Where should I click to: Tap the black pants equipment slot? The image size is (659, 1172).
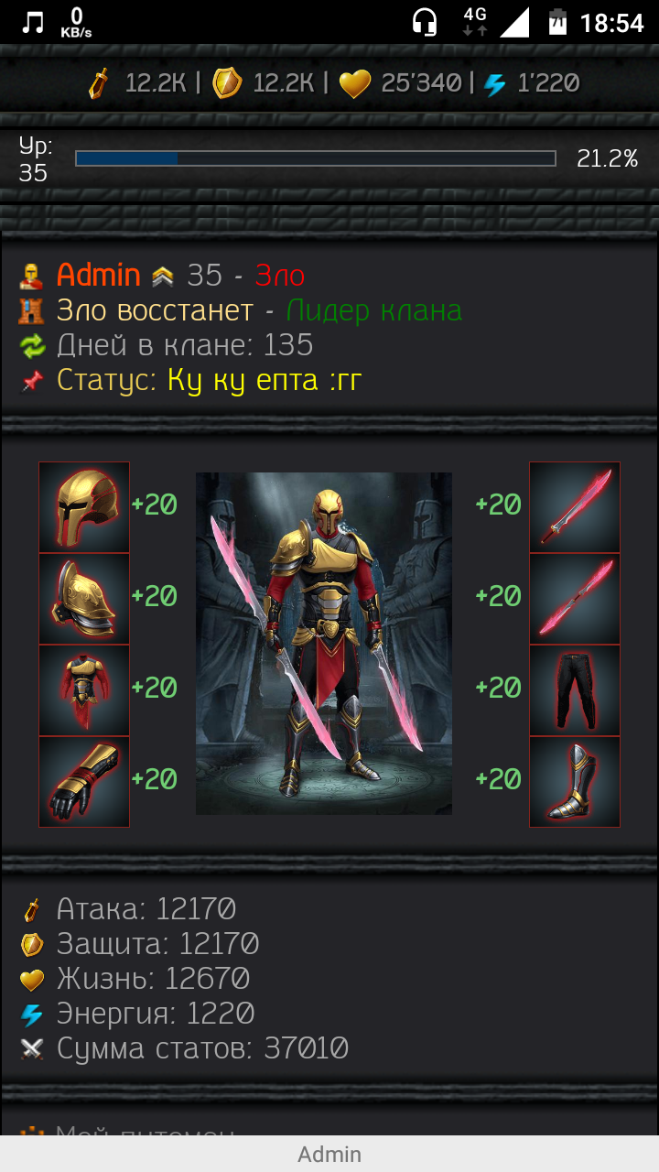575,690
